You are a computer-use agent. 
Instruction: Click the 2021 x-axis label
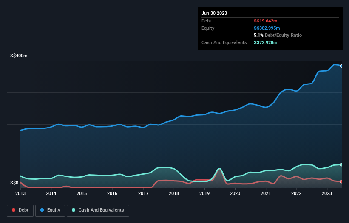(266, 193)
